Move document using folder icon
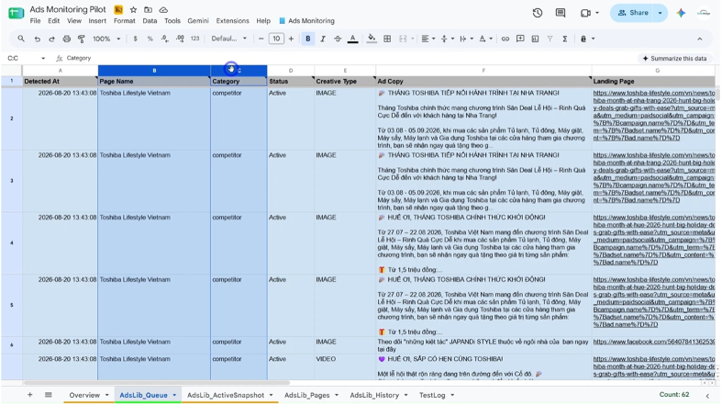 click(148, 10)
